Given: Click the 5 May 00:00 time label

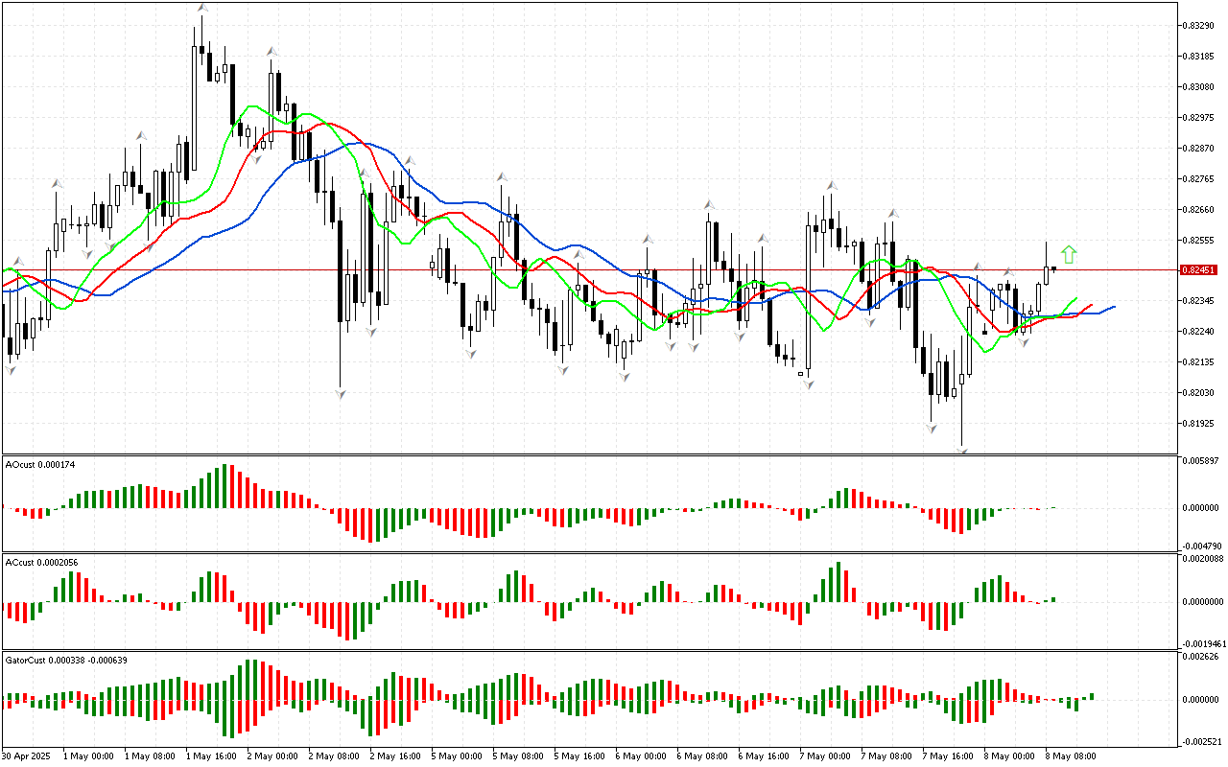Looking at the screenshot, I should (453, 755).
